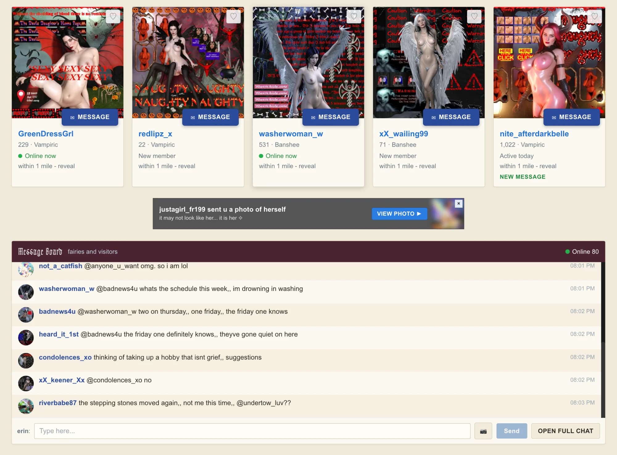Click washerwoman_w avatar in message board

(26, 292)
